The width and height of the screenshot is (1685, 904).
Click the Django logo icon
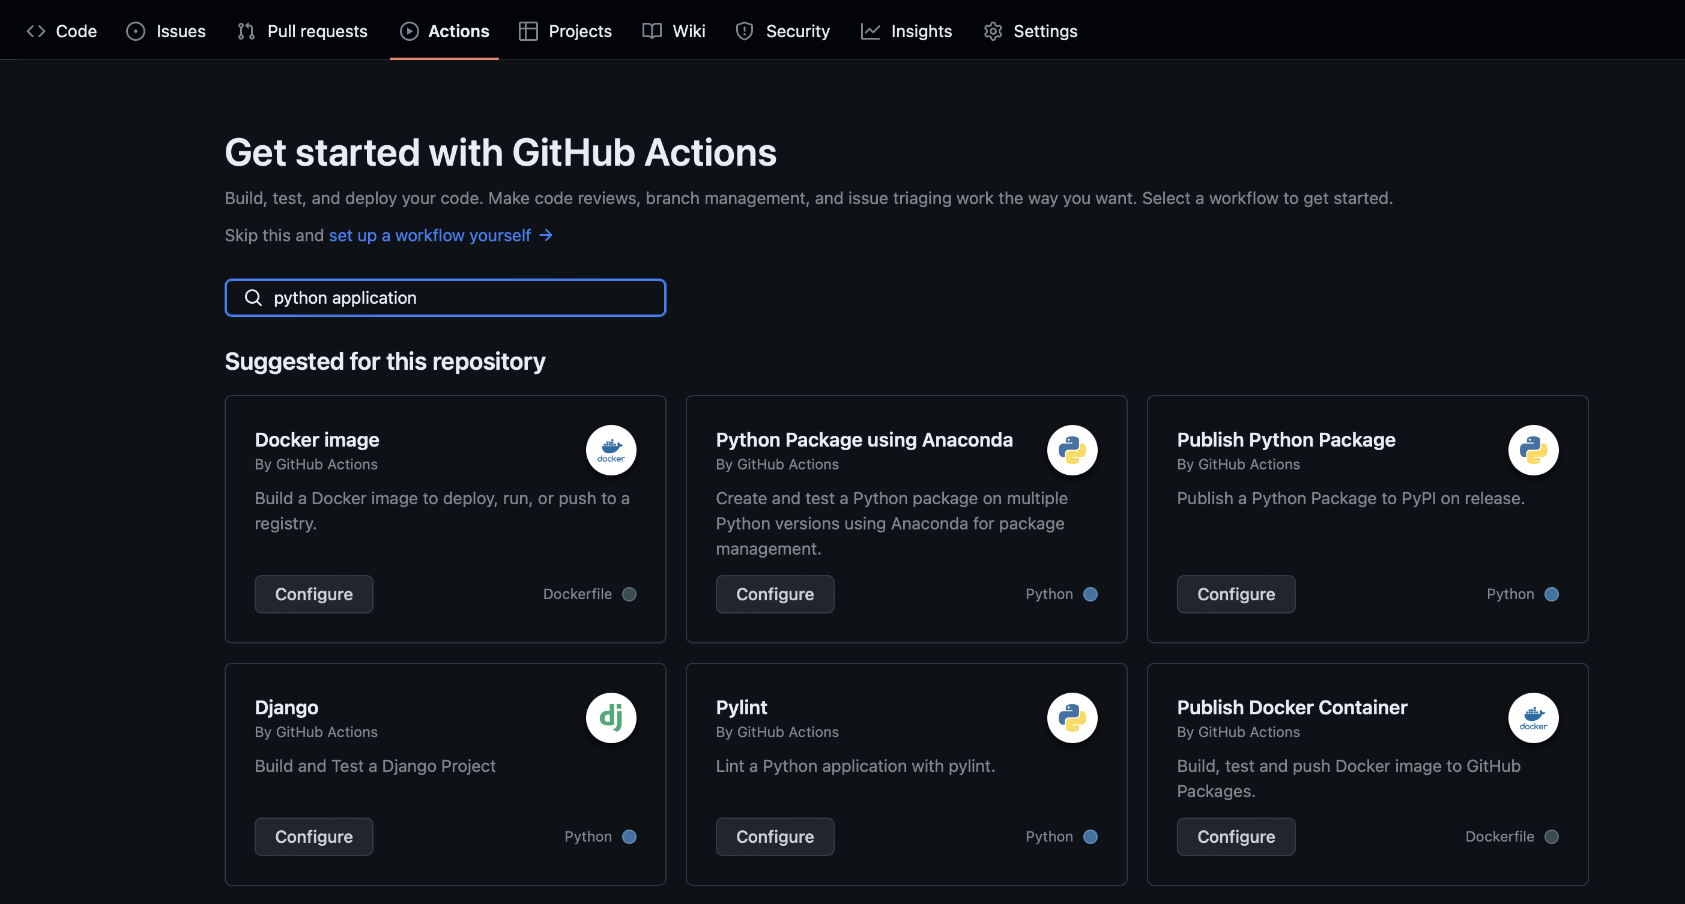pyautogui.click(x=610, y=717)
